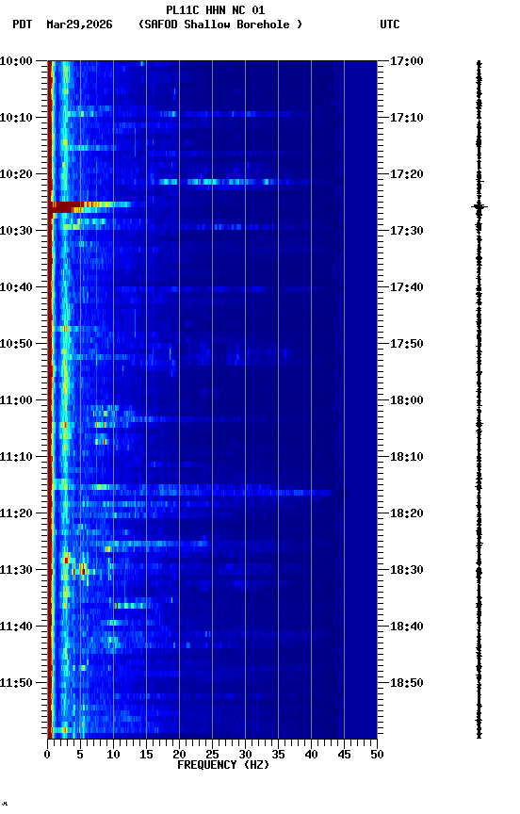Click the 40 Hz frequency axis label

(x=311, y=755)
